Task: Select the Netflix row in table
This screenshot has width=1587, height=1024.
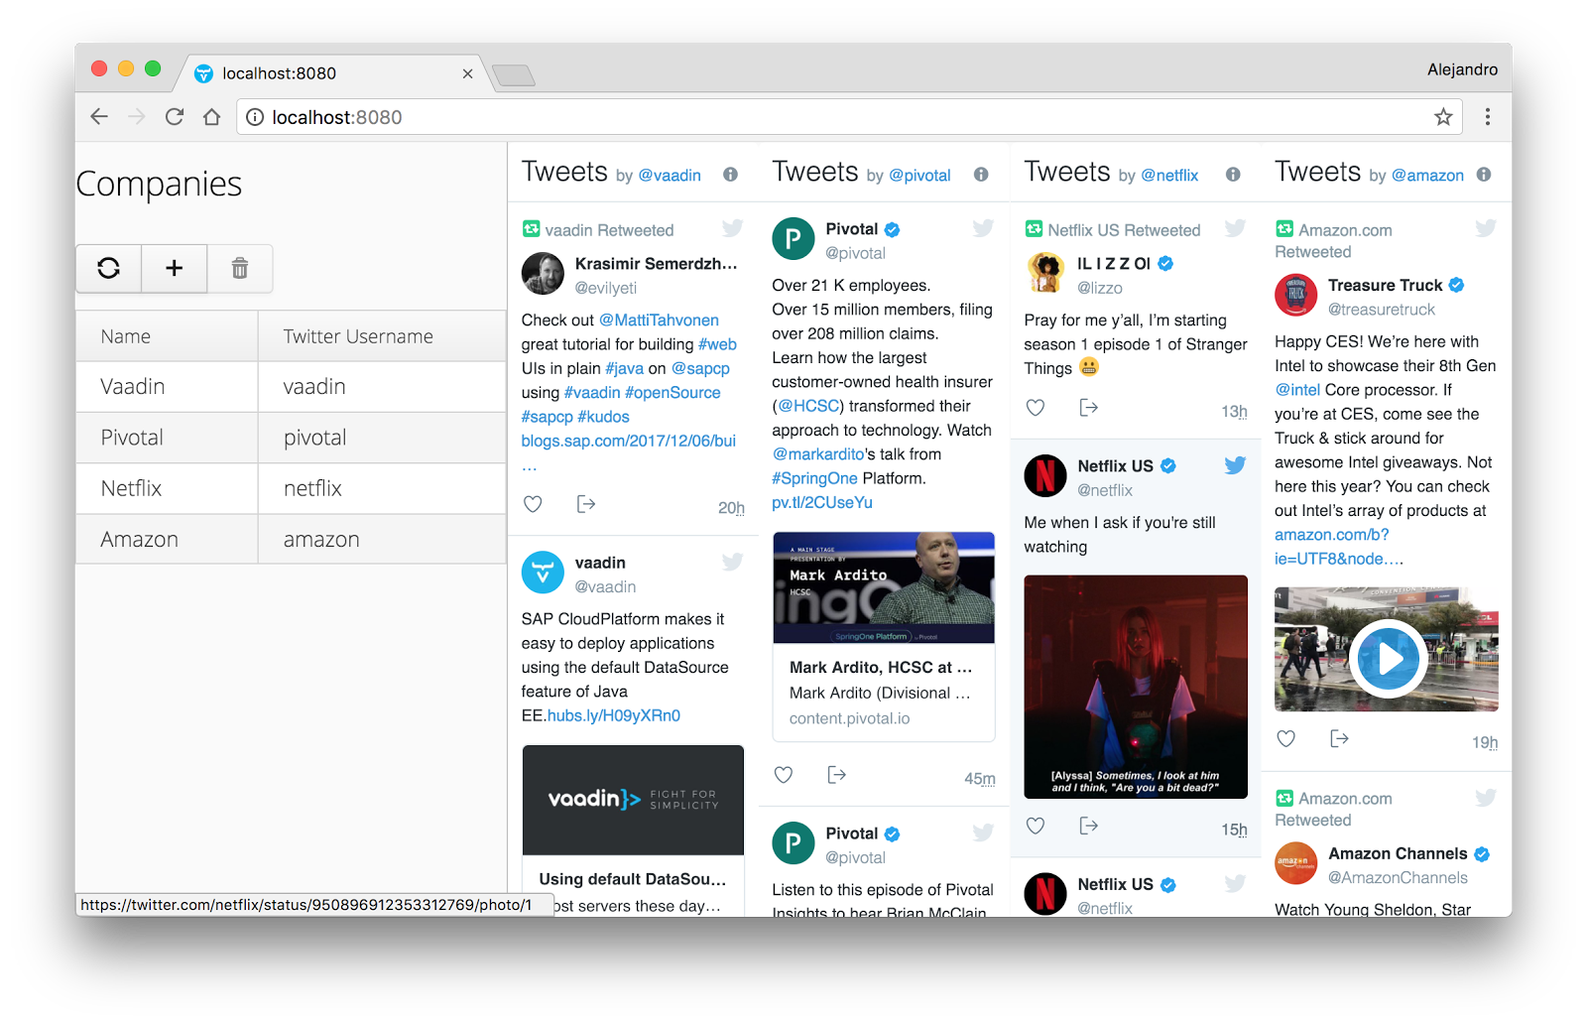Action: coord(290,488)
